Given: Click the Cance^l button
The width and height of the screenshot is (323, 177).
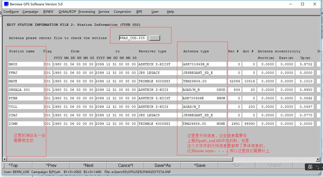Looking at the screenshot, I should tap(125, 165).
